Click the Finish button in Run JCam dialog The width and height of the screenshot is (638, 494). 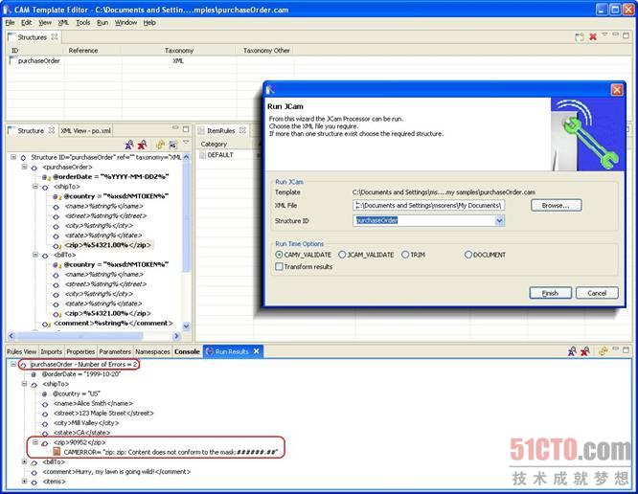coord(550,293)
